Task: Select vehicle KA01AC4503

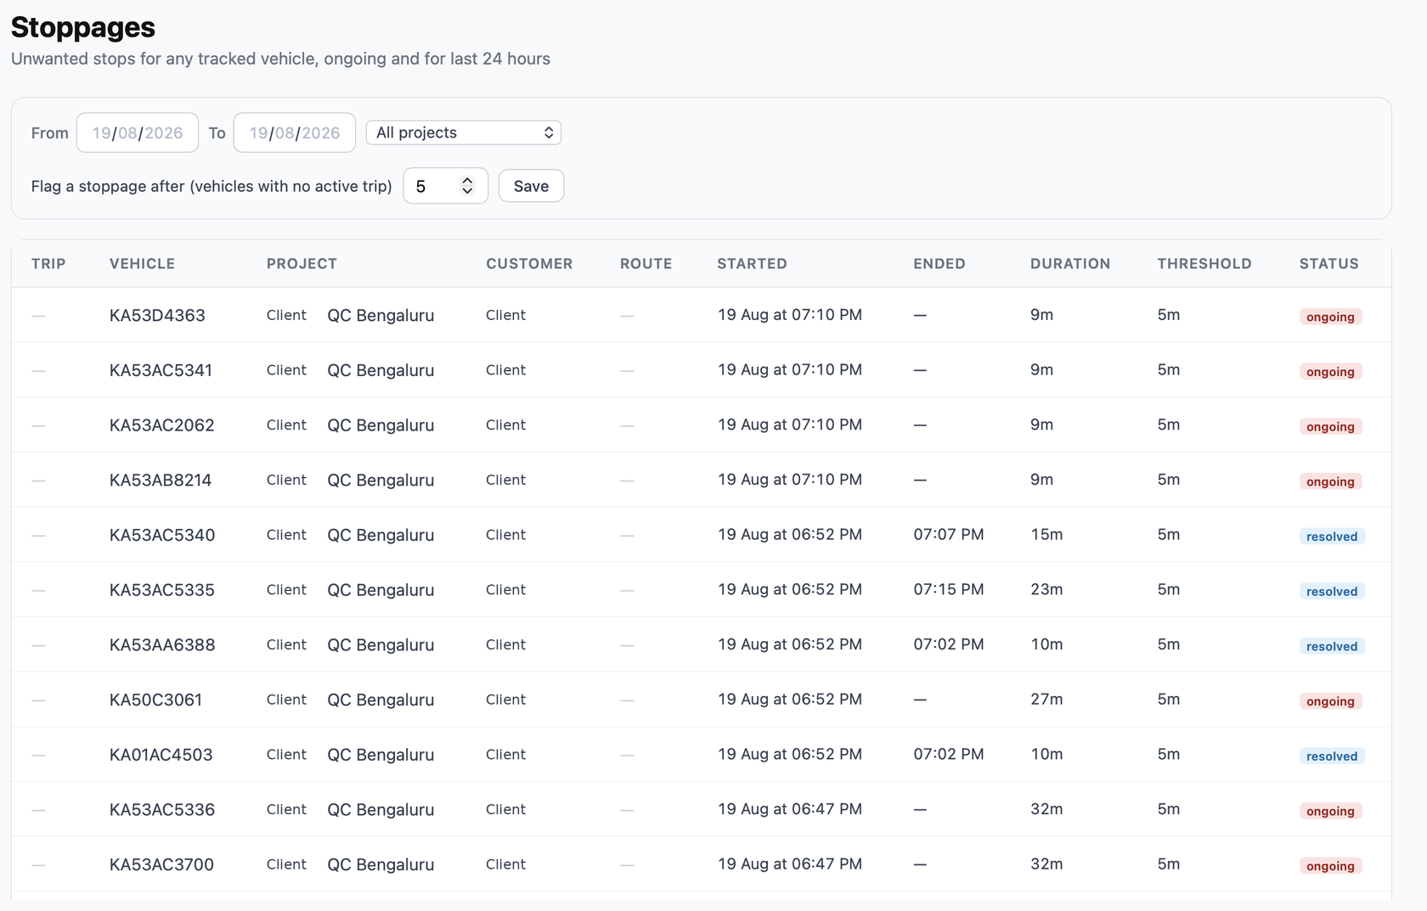Action: [x=161, y=755]
